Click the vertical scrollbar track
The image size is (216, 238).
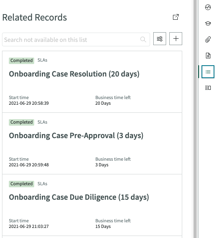coord(195,119)
